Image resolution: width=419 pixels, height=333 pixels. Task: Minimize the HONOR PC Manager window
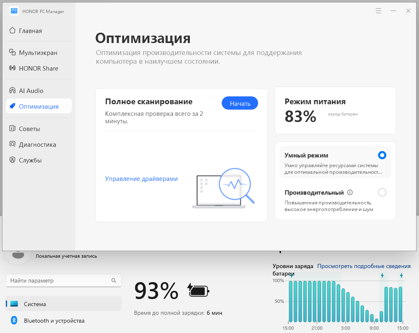pyautogui.click(x=393, y=11)
